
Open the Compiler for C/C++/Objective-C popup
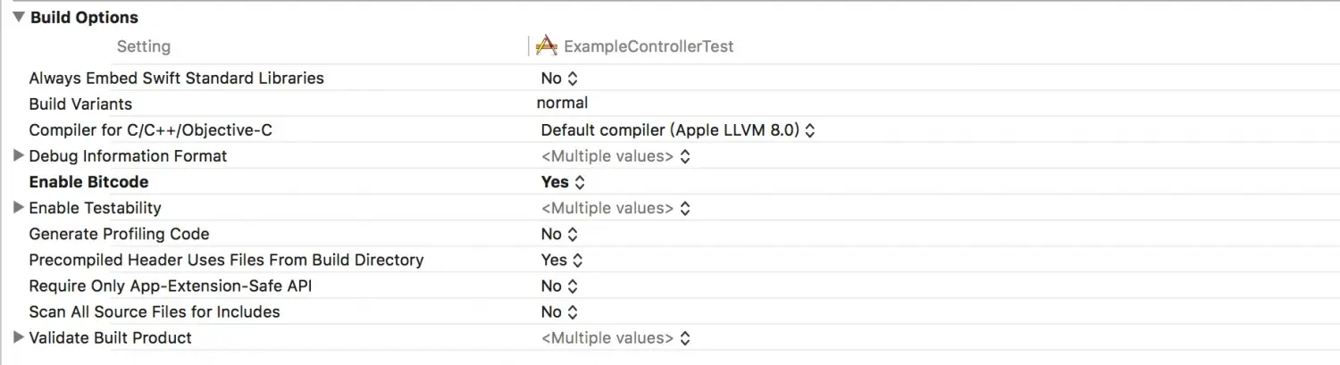coord(678,130)
